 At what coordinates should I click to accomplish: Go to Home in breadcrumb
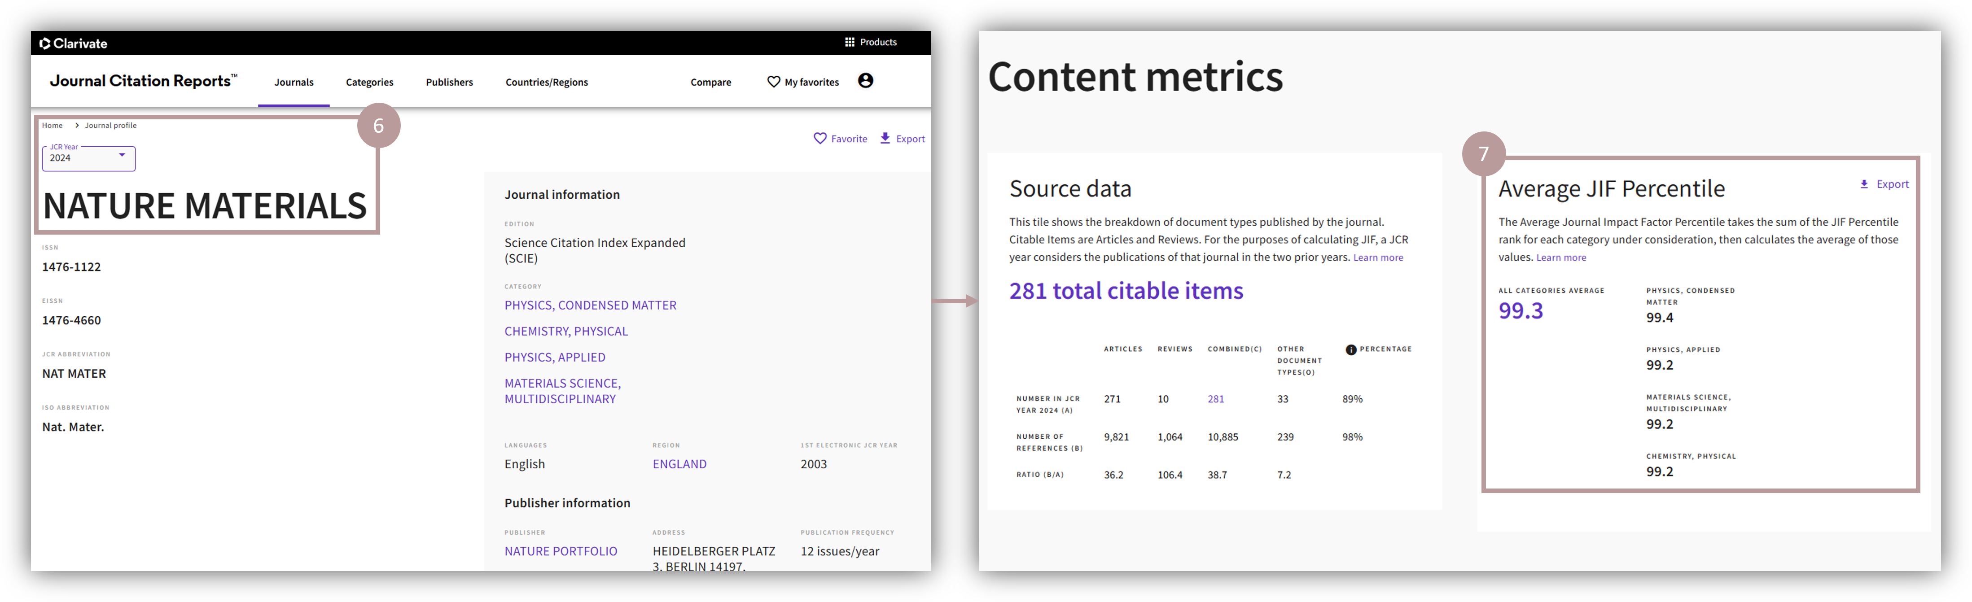[52, 126]
